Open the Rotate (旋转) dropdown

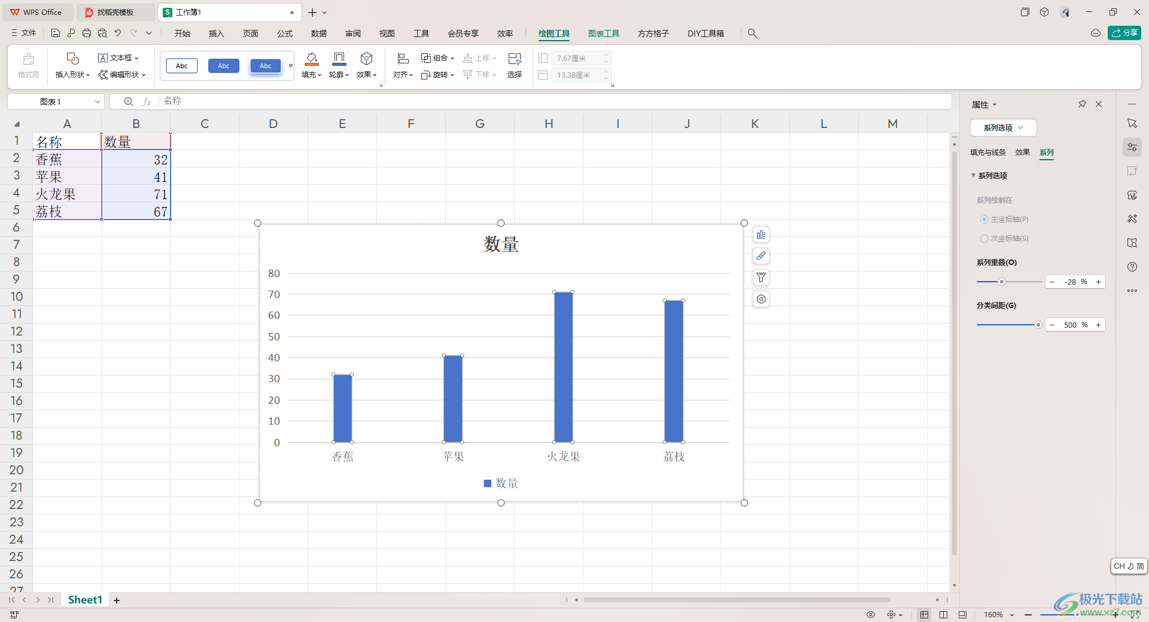tap(437, 75)
